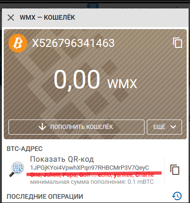Click the minimum deposit 0.1 mBTC note
Screen dimensions: 190x203
coord(92,182)
